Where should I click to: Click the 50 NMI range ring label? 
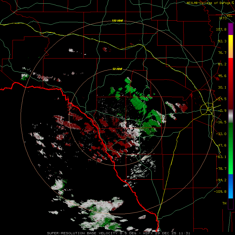coord(117,69)
